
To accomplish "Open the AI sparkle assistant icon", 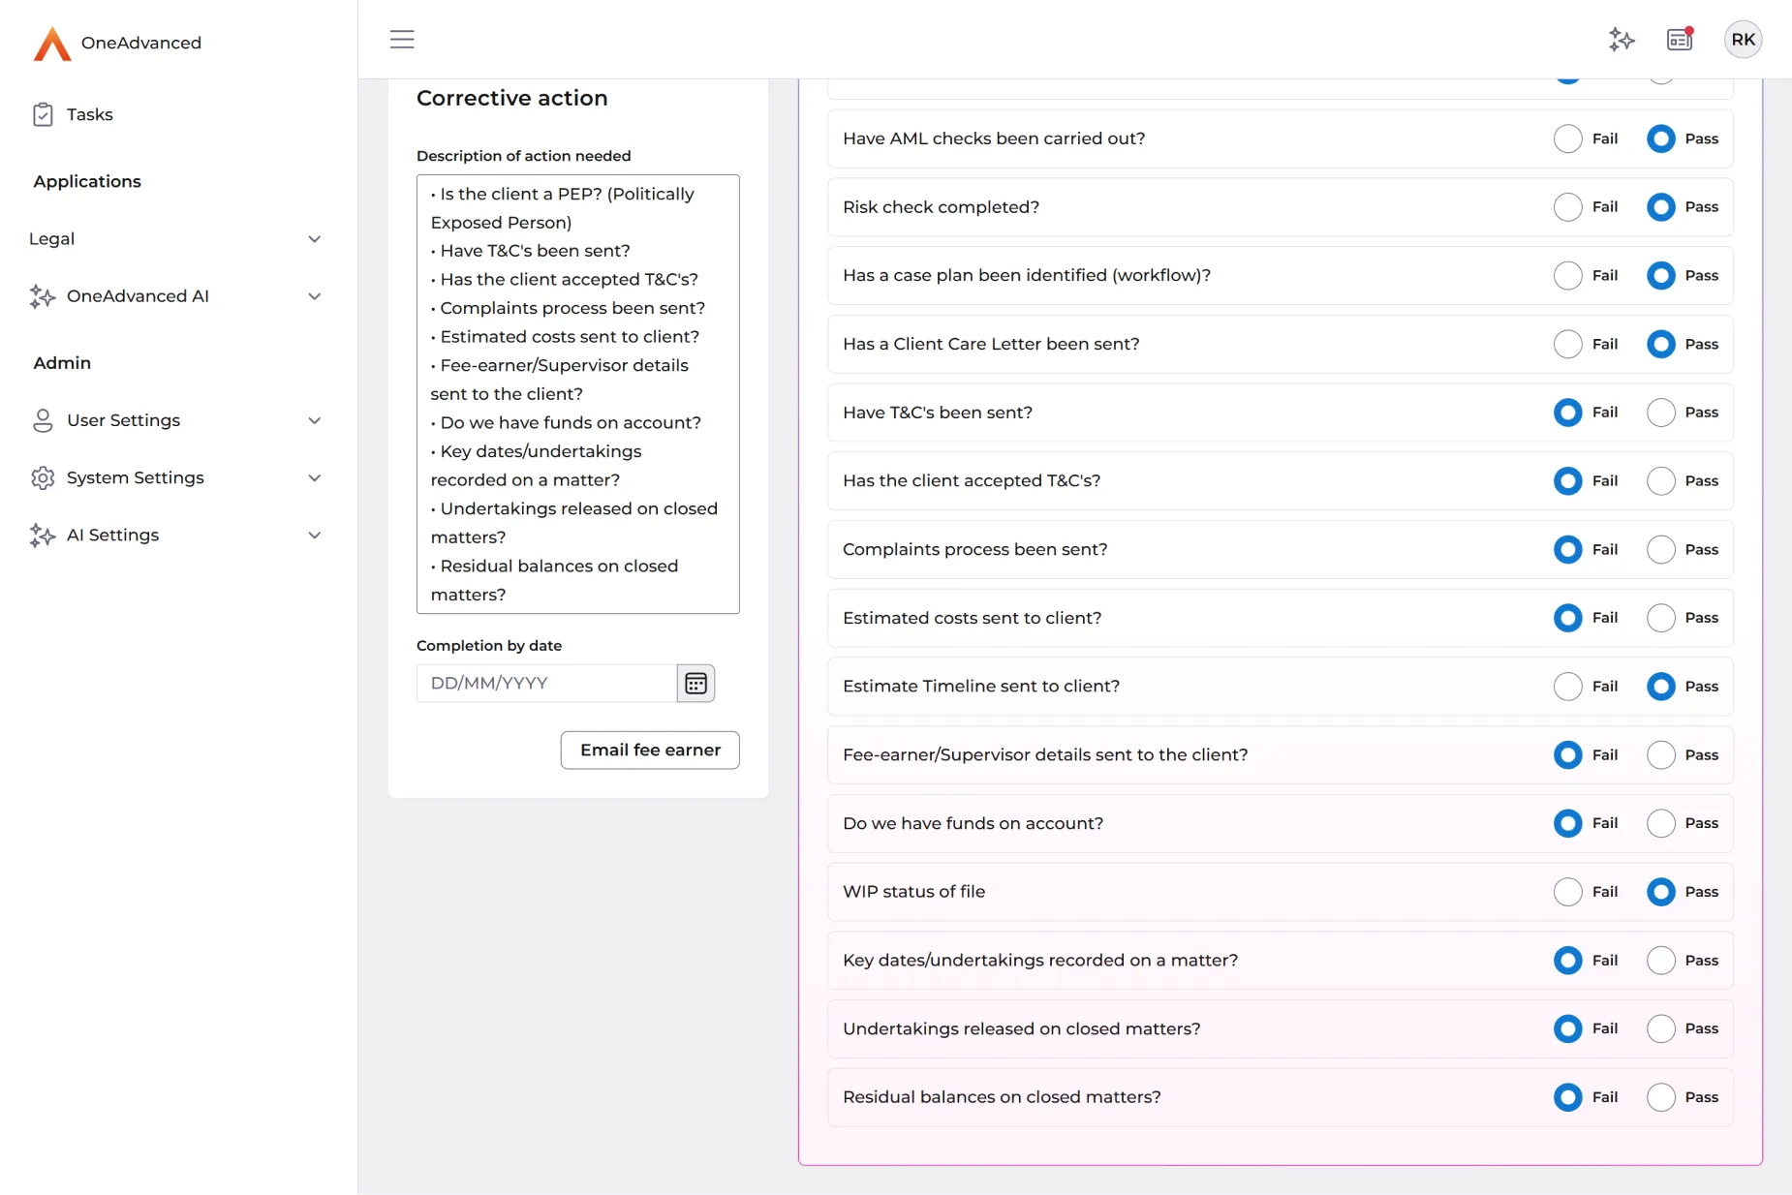I will [1622, 40].
